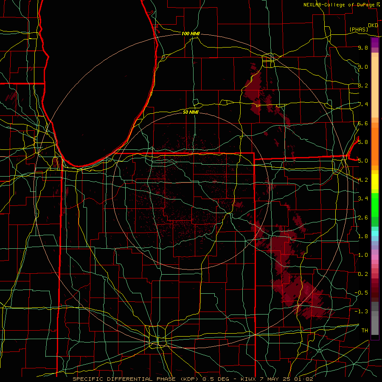Click the 0.2 value on color scale
This screenshot has width=382, height=382.
[363, 274]
